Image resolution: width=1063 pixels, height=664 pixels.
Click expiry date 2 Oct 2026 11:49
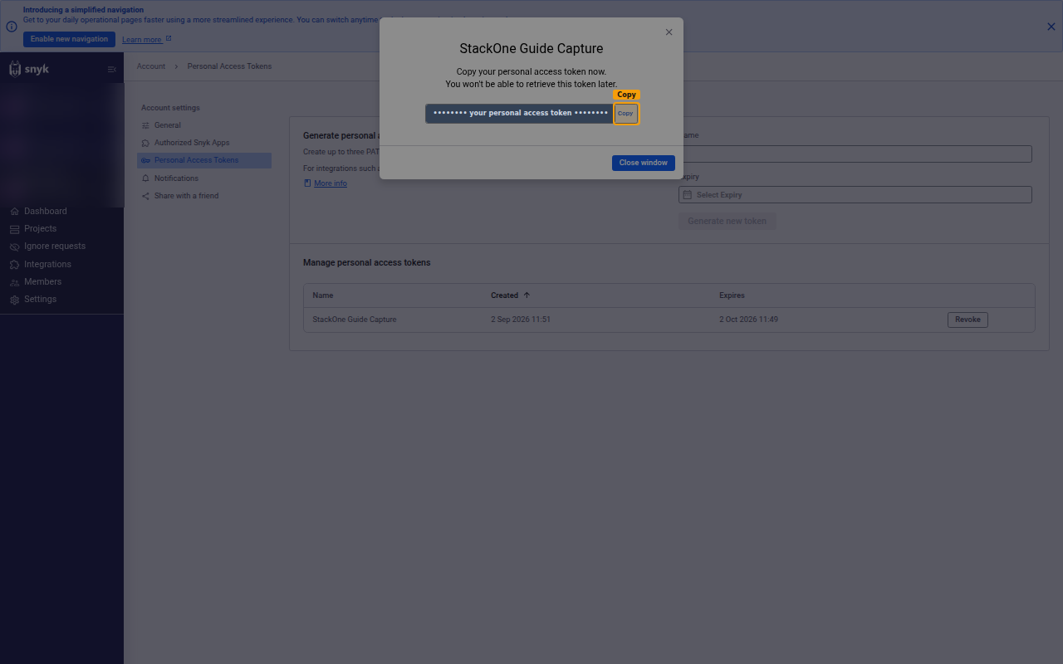pyautogui.click(x=749, y=320)
